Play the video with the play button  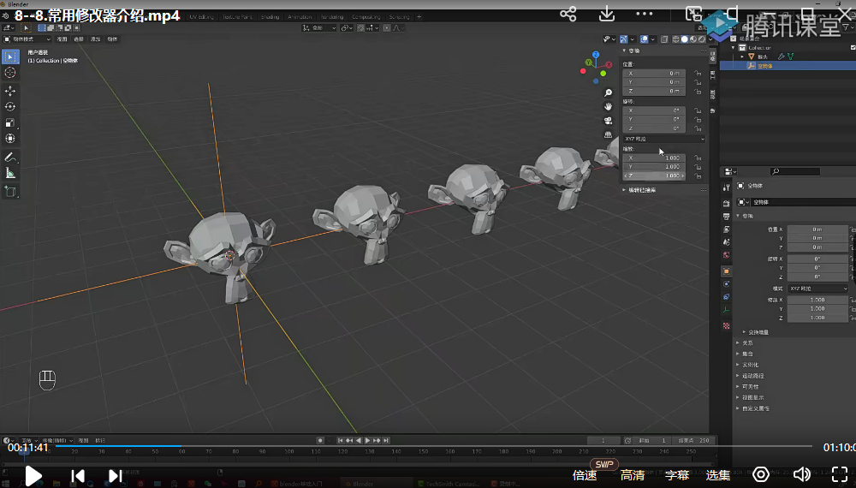[x=33, y=476]
